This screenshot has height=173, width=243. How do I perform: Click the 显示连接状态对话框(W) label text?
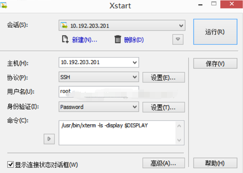tap(46, 165)
